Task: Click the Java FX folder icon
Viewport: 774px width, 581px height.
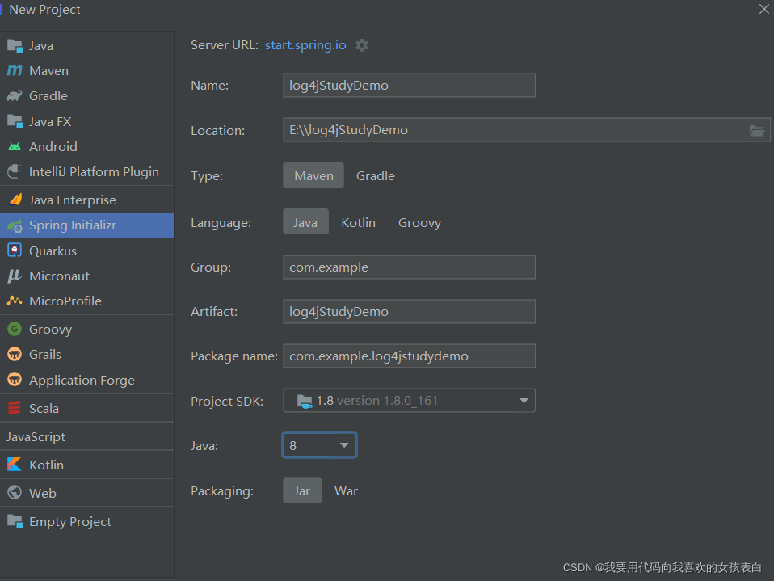Action: (x=15, y=121)
